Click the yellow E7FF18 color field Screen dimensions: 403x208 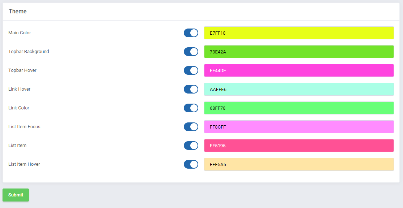(299, 33)
